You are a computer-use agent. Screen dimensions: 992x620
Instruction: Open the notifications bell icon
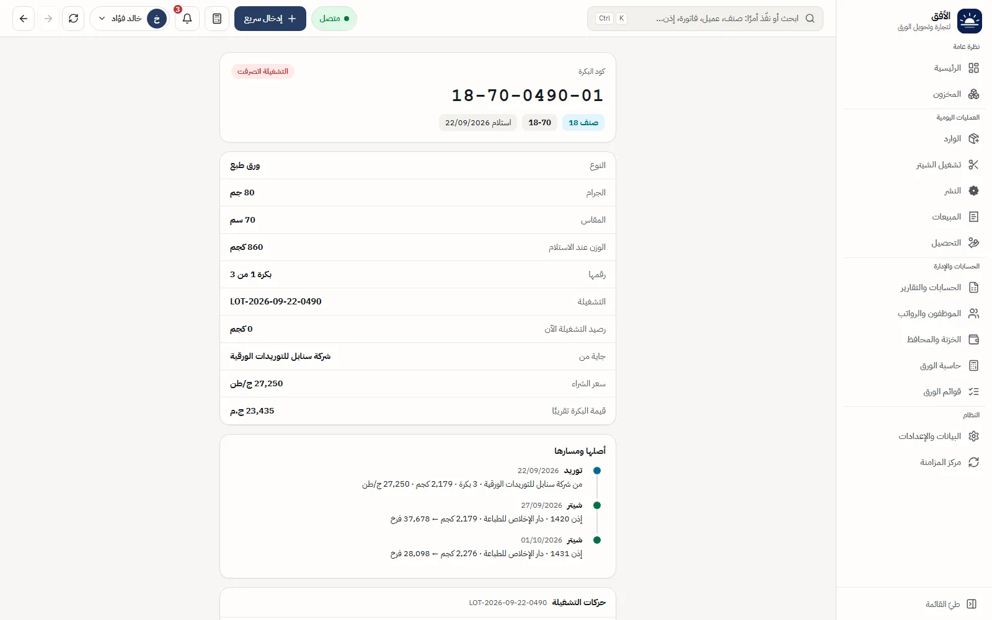(x=187, y=19)
